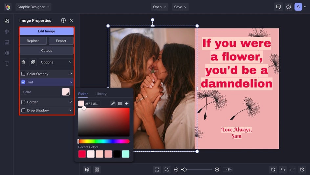Uncheck the Tint checkbox
Screen dimensions: 310x175
pos(23,82)
